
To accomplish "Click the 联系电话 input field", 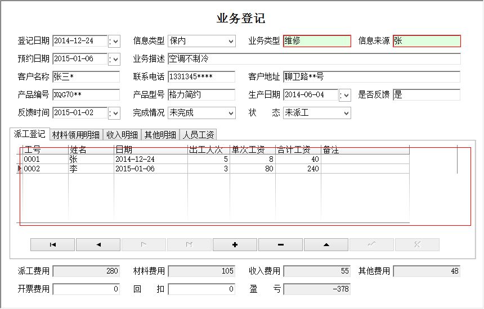I will click(201, 77).
